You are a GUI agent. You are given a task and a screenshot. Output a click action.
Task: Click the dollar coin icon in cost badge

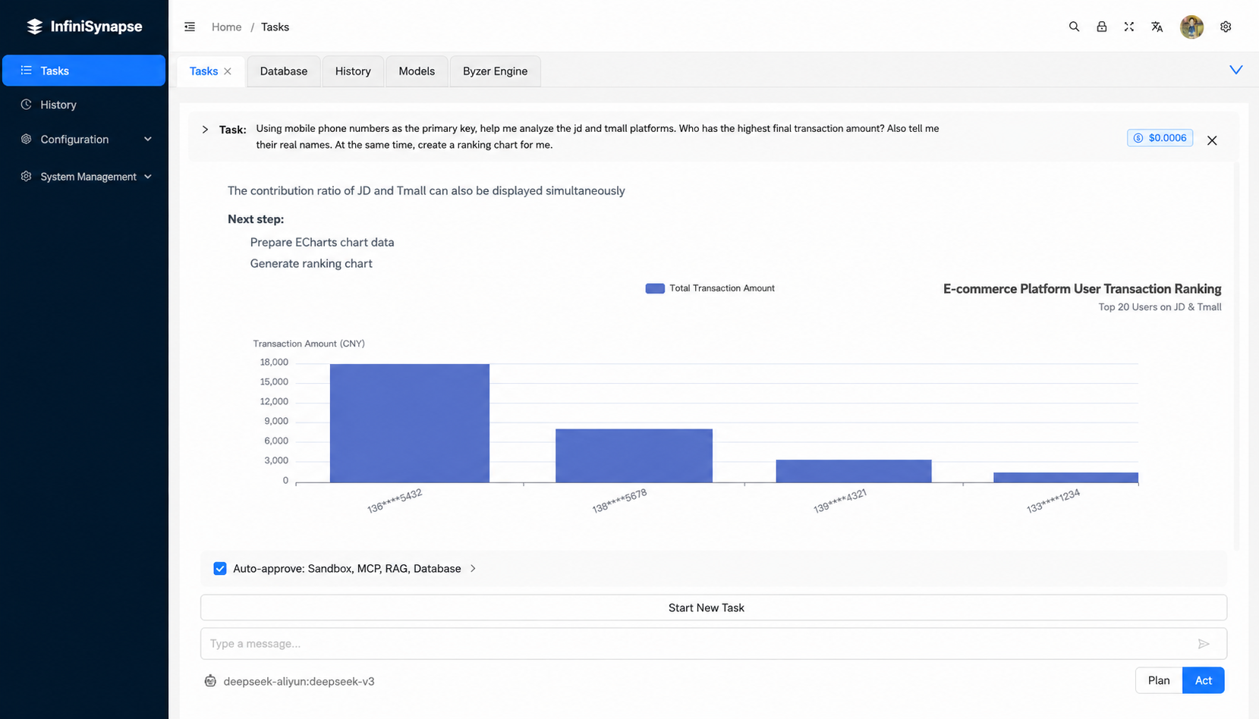[1138, 138]
